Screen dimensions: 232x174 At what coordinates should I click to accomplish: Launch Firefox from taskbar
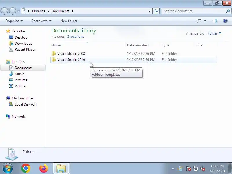[x=44, y=168]
